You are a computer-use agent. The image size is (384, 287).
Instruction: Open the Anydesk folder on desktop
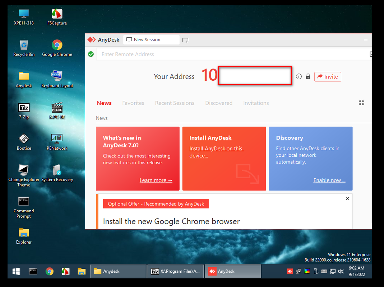pos(24,79)
